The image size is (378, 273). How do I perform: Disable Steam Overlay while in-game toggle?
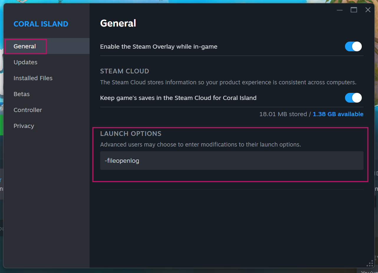pyautogui.click(x=353, y=47)
